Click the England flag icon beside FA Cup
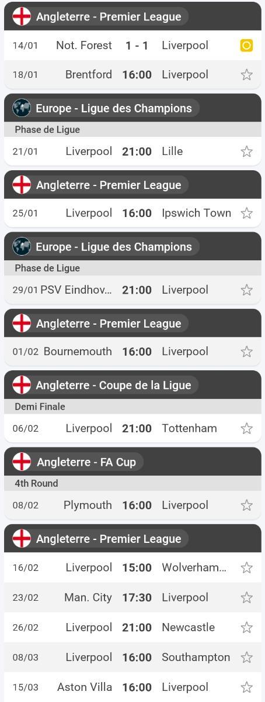Viewport: 265px width, 702px height. pyautogui.click(x=22, y=462)
